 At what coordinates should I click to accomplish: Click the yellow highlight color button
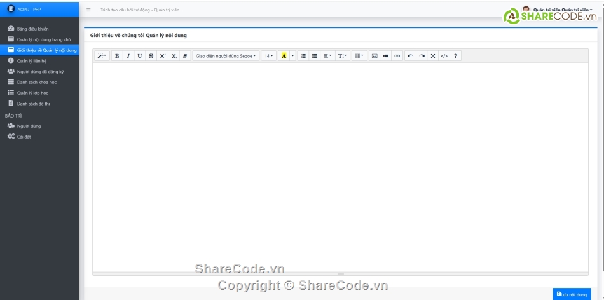(284, 56)
